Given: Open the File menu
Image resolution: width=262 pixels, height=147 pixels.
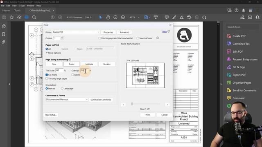Looking at the screenshot, I should pos(3,6).
